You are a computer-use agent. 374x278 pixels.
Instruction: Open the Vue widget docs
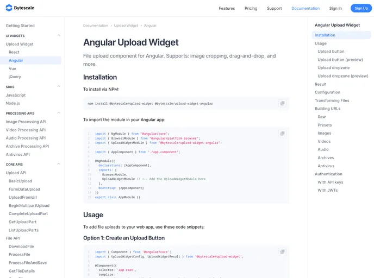[x=12, y=68]
